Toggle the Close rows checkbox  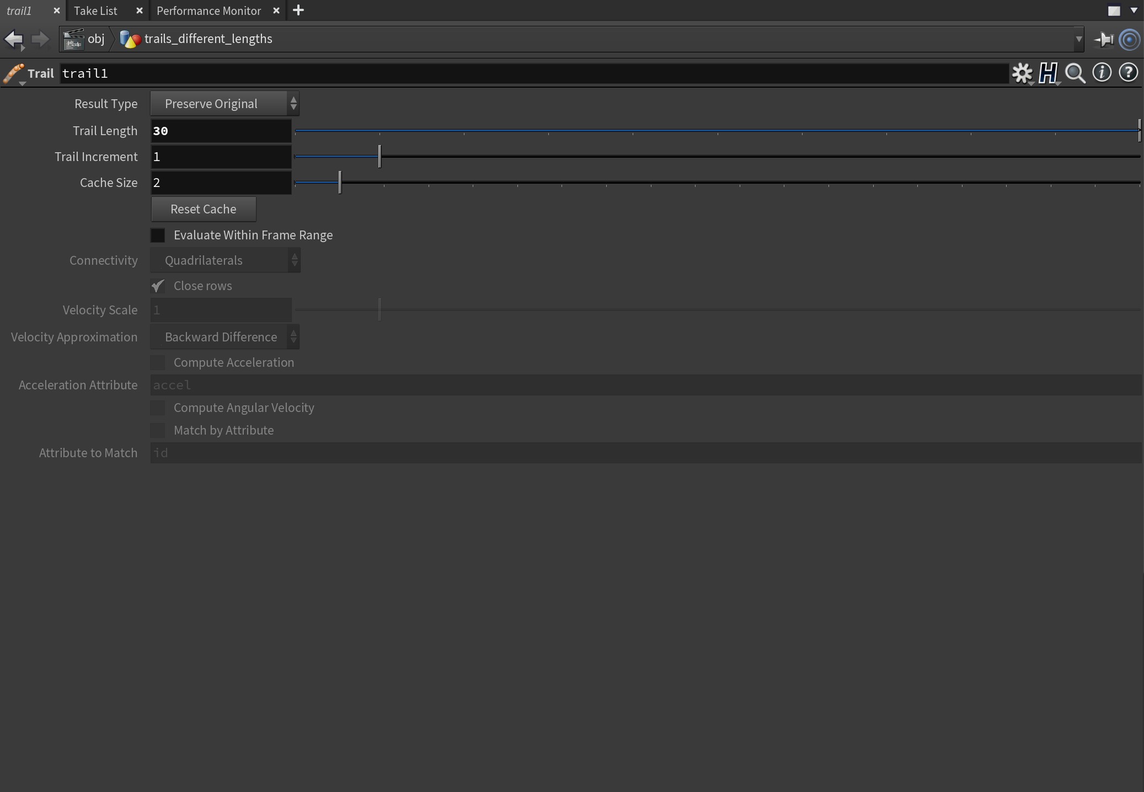[158, 286]
